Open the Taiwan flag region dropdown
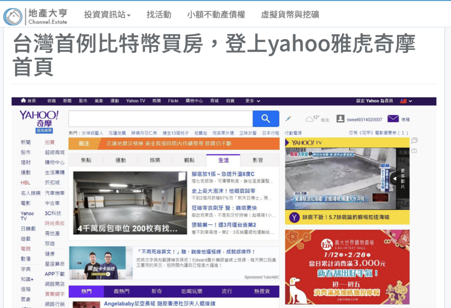Image resolution: width=451 pixels, height=308 pixels. click(x=406, y=101)
